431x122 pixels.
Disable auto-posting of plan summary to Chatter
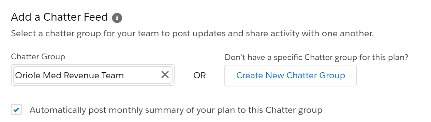coord(16,110)
